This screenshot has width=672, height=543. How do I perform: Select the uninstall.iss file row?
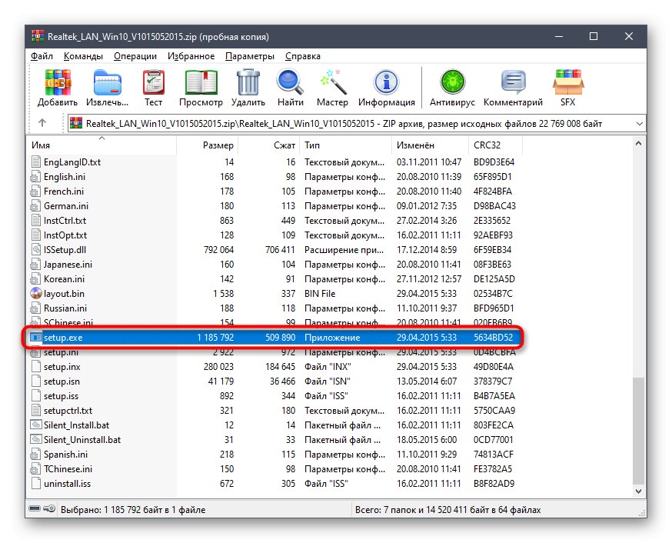tap(274, 484)
